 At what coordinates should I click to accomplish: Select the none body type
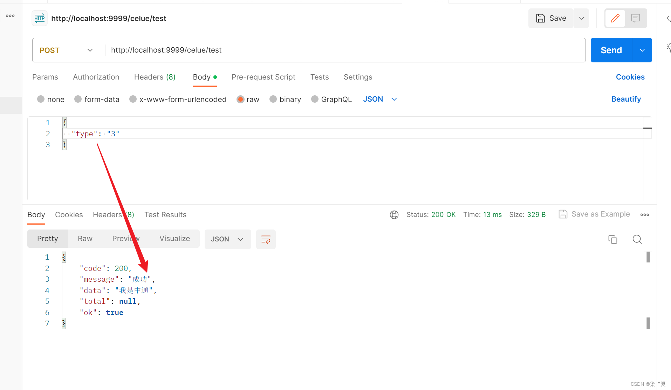[x=51, y=100]
